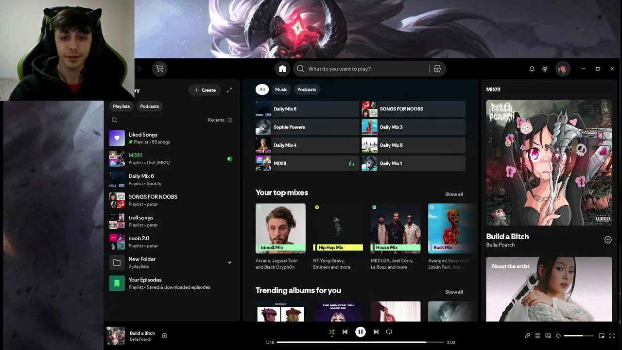
Task: Select the Podcasts tab on home
Action: coord(307,89)
